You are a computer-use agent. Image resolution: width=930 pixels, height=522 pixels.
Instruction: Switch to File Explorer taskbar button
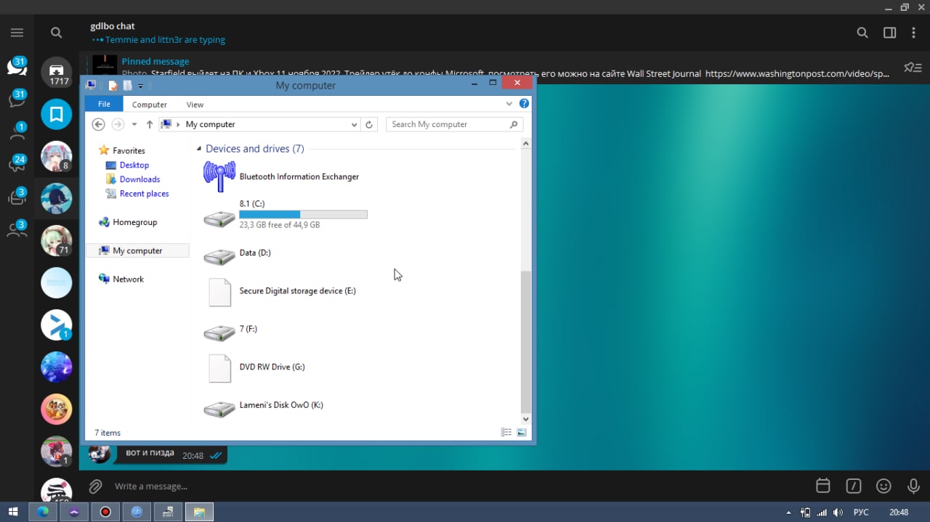click(199, 512)
